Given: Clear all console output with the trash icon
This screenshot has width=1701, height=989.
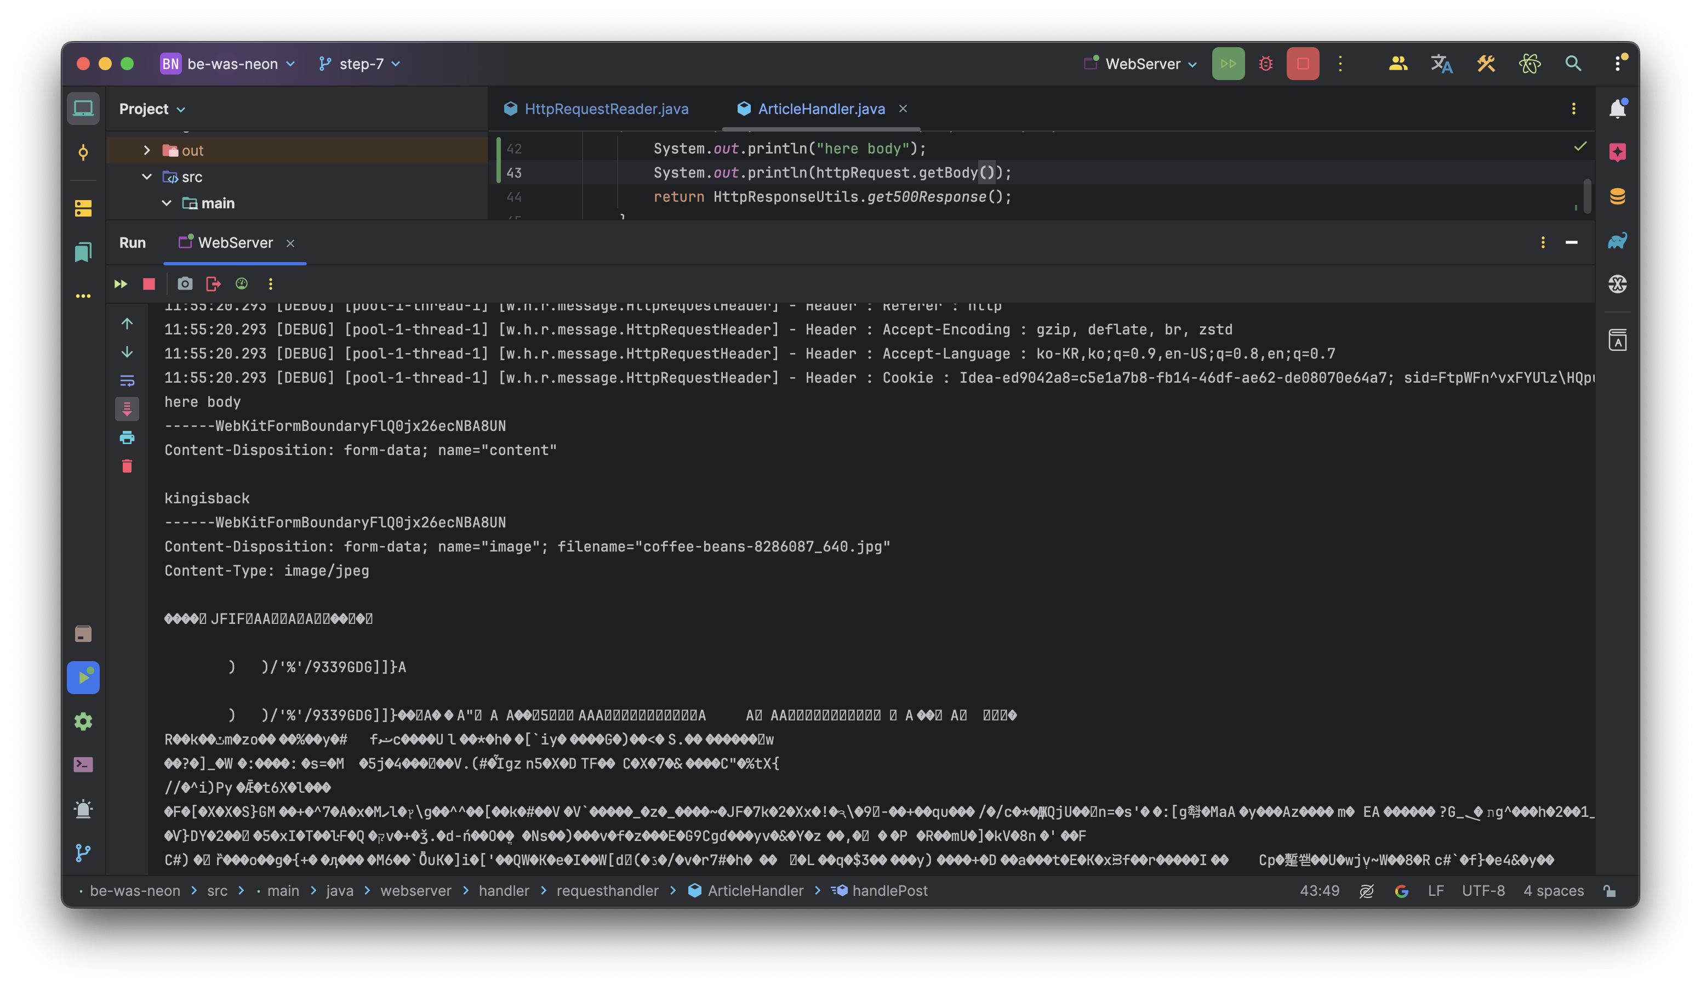Looking at the screenshot, I should pos(127,466).
